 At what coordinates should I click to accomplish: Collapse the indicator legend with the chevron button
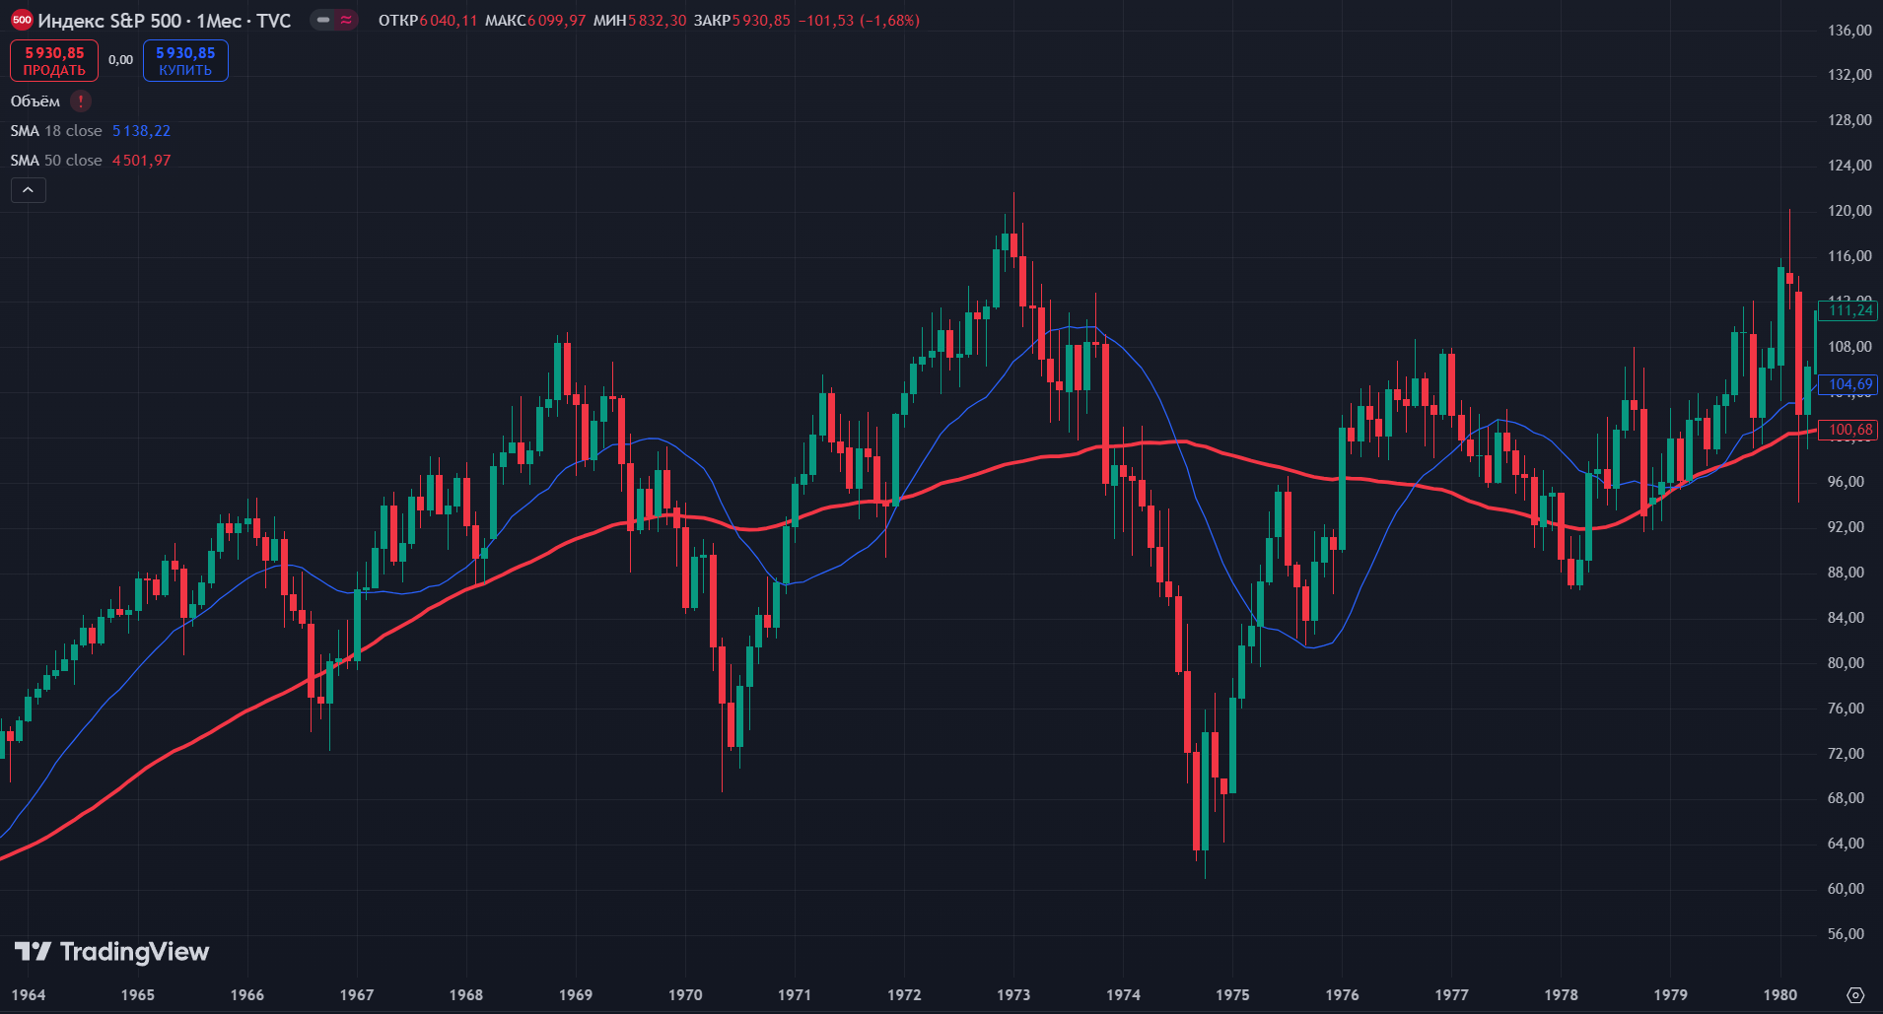click(x=29, y=190)
